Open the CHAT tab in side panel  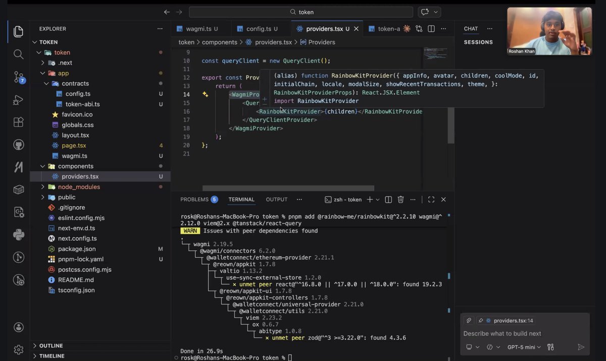point(471,29)
